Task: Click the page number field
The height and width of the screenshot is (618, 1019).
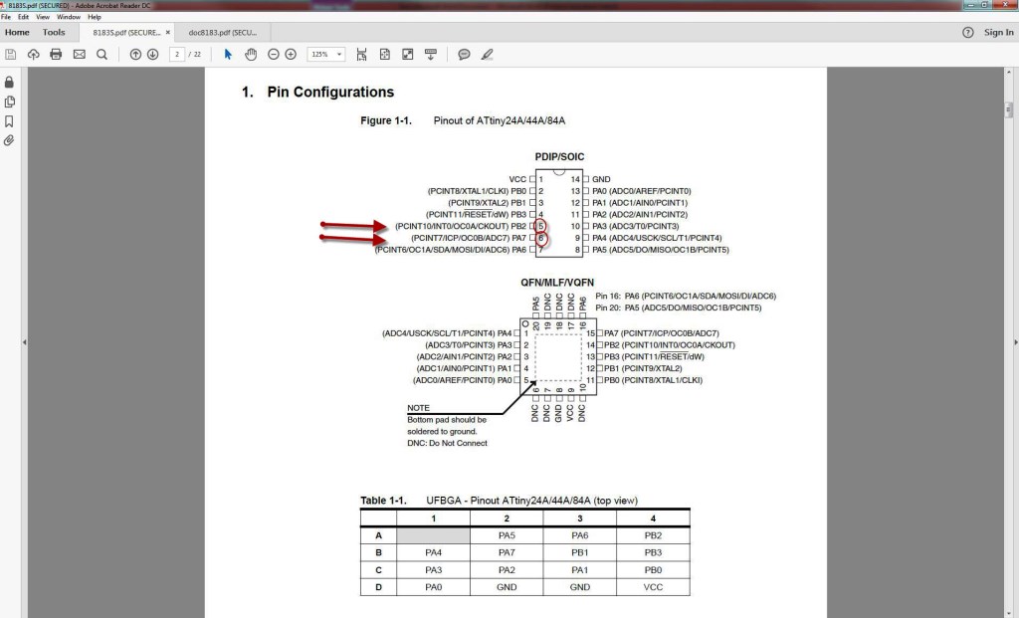Action: click(177, 55)
